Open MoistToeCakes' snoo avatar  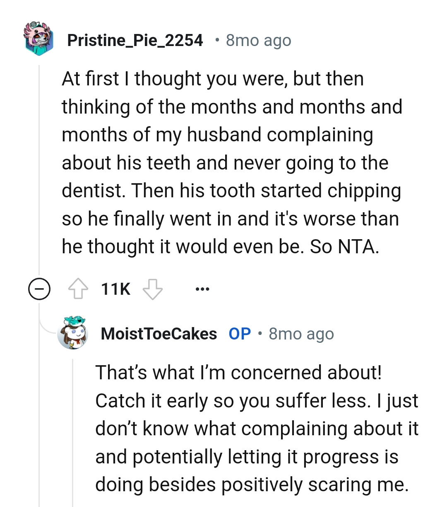[x=73, y=333]
